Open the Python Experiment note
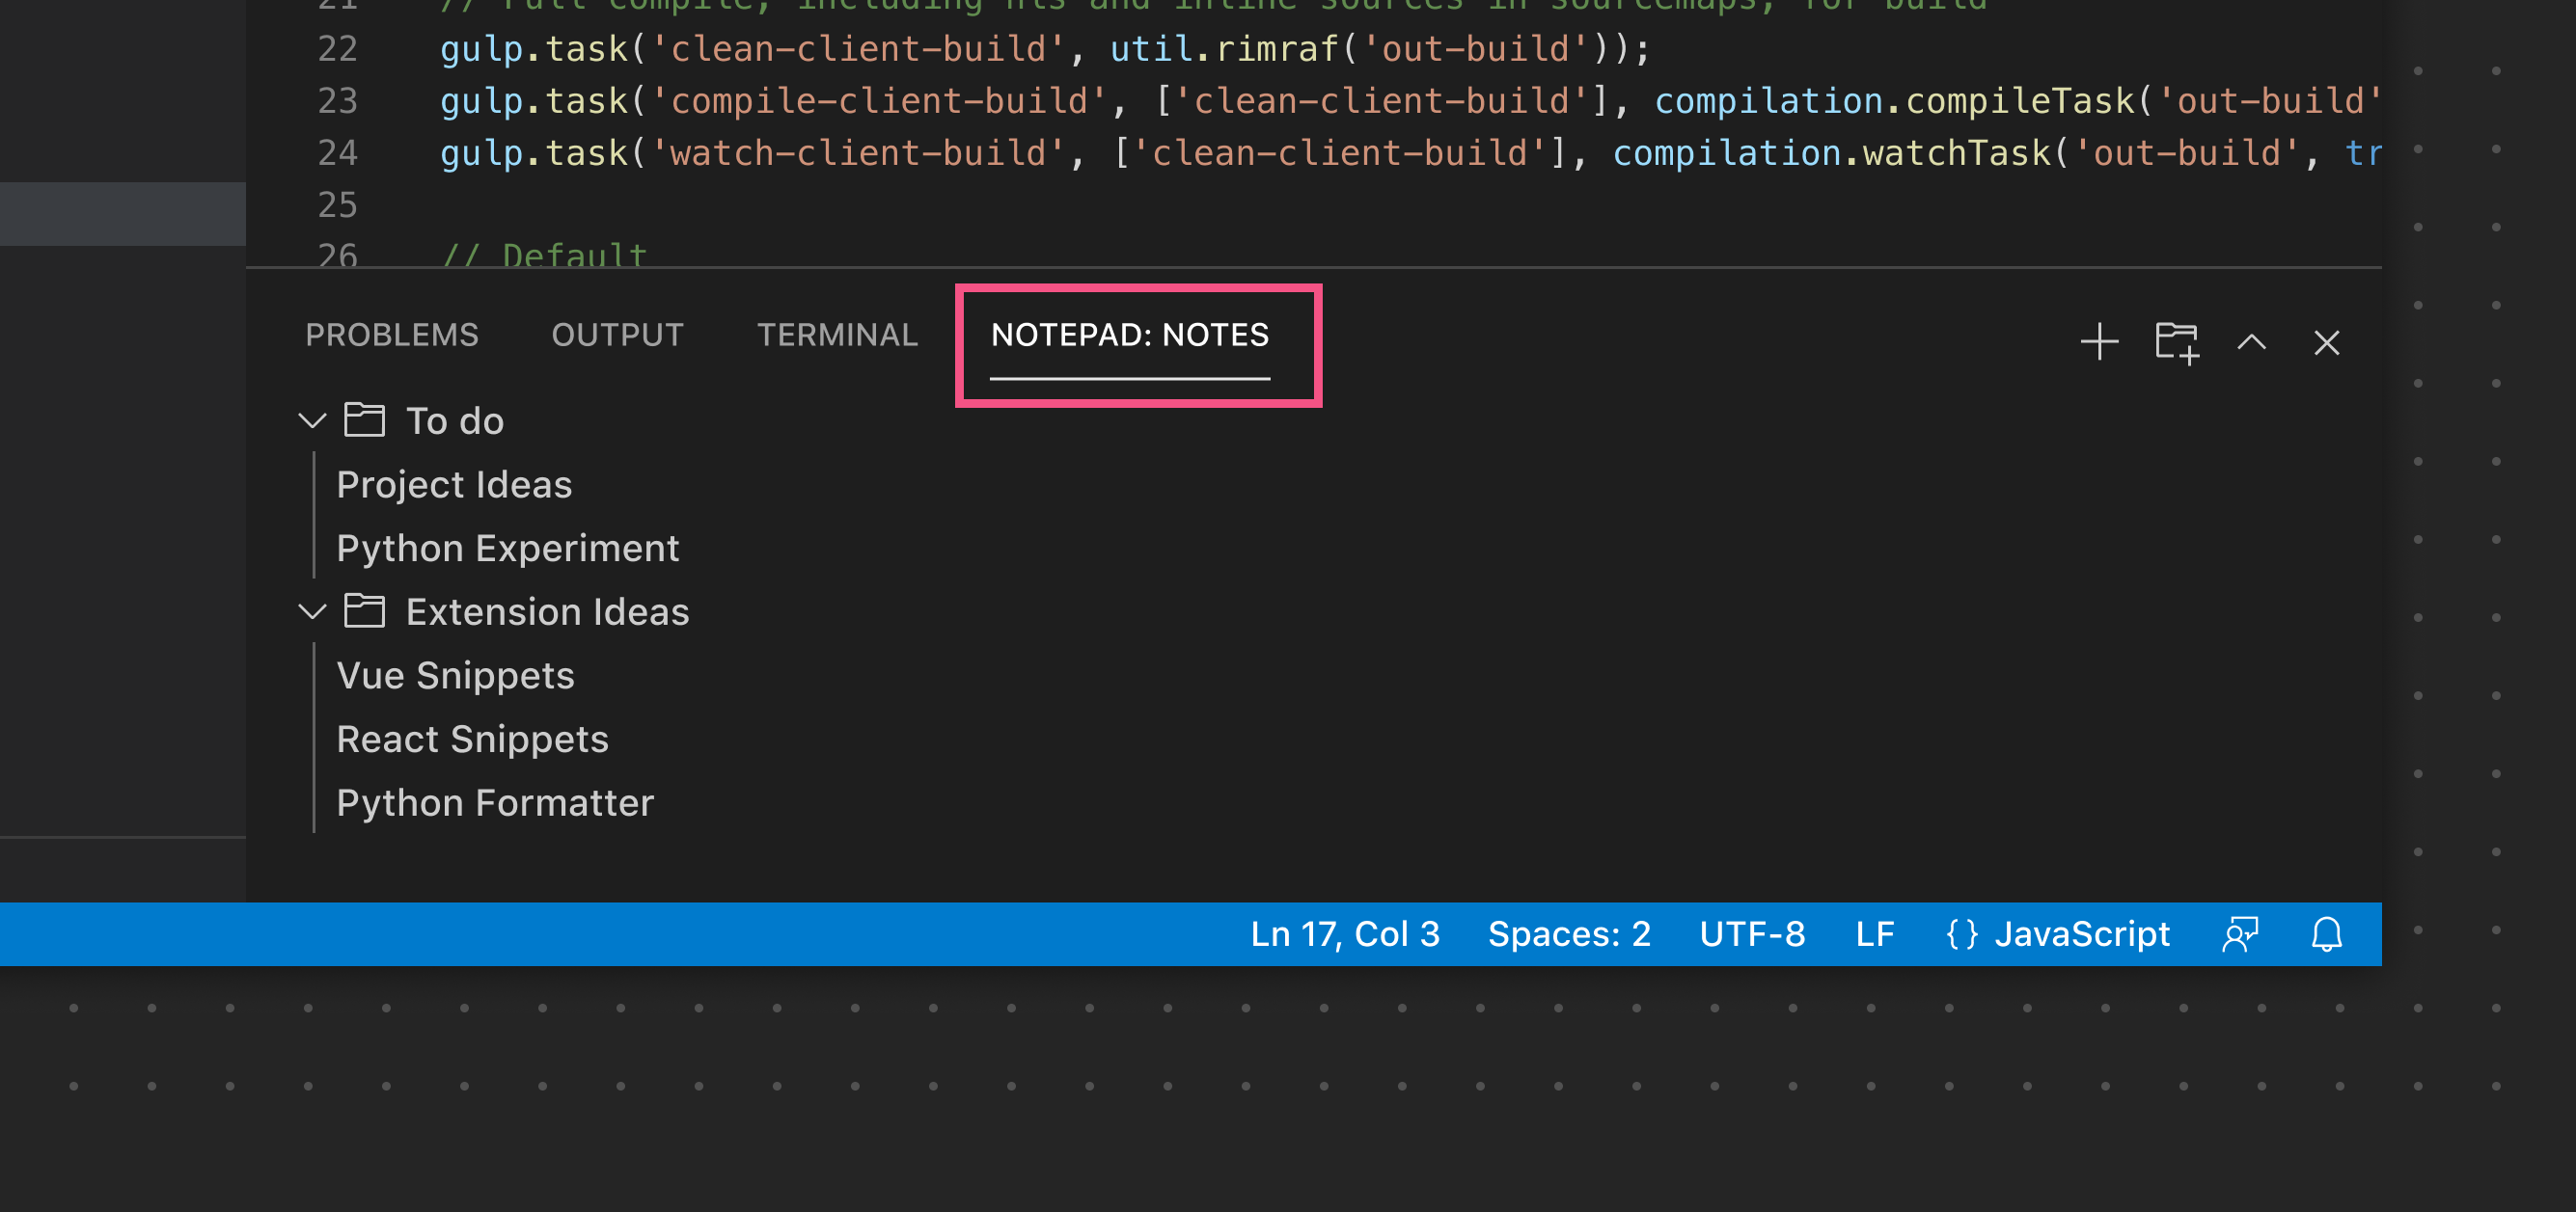This screenshot has width=2576, height=1212. click(x=508, y=548)
